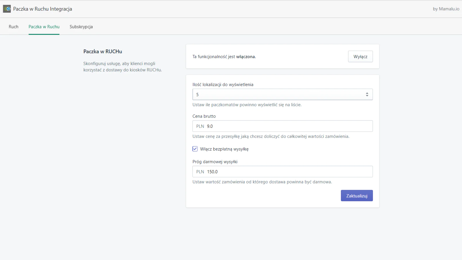Open the Ruch tab
The width and height of the screenshot is (462, 260).
click(14, 27)
